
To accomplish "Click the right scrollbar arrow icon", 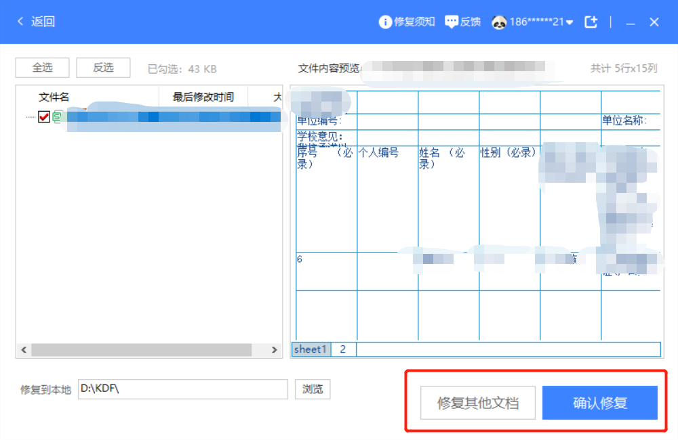I will 275,350.
